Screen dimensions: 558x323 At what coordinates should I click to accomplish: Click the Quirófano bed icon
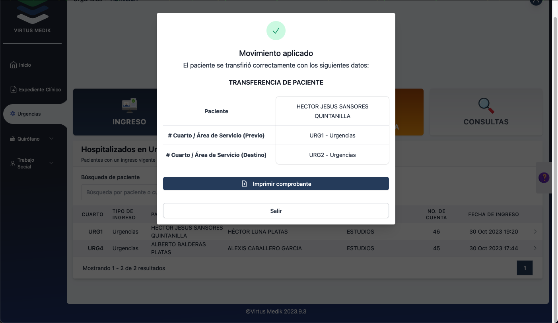(x=13, y=139)
